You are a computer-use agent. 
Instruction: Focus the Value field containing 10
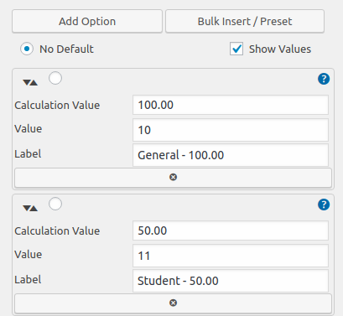tap(231, 130)
